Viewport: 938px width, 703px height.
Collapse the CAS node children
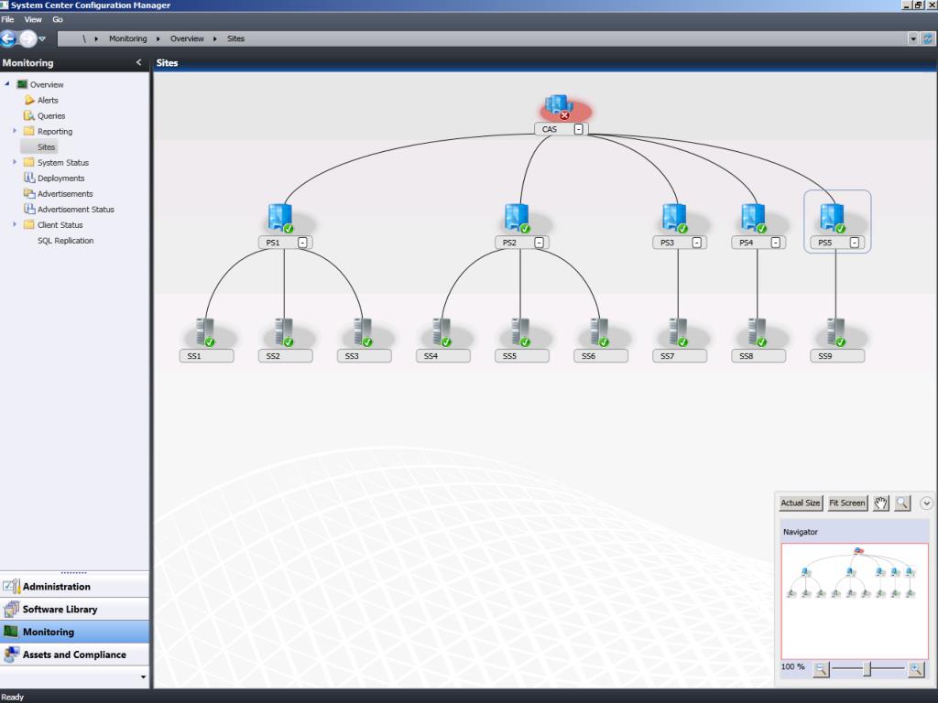pos(579,129)
